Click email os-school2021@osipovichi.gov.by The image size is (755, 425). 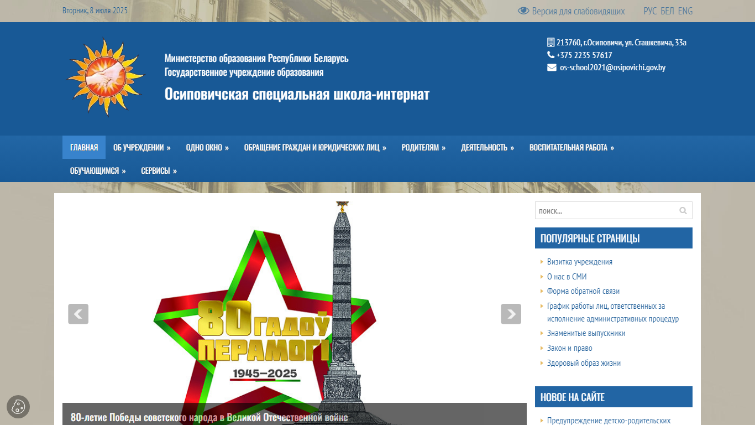[612, 68]
